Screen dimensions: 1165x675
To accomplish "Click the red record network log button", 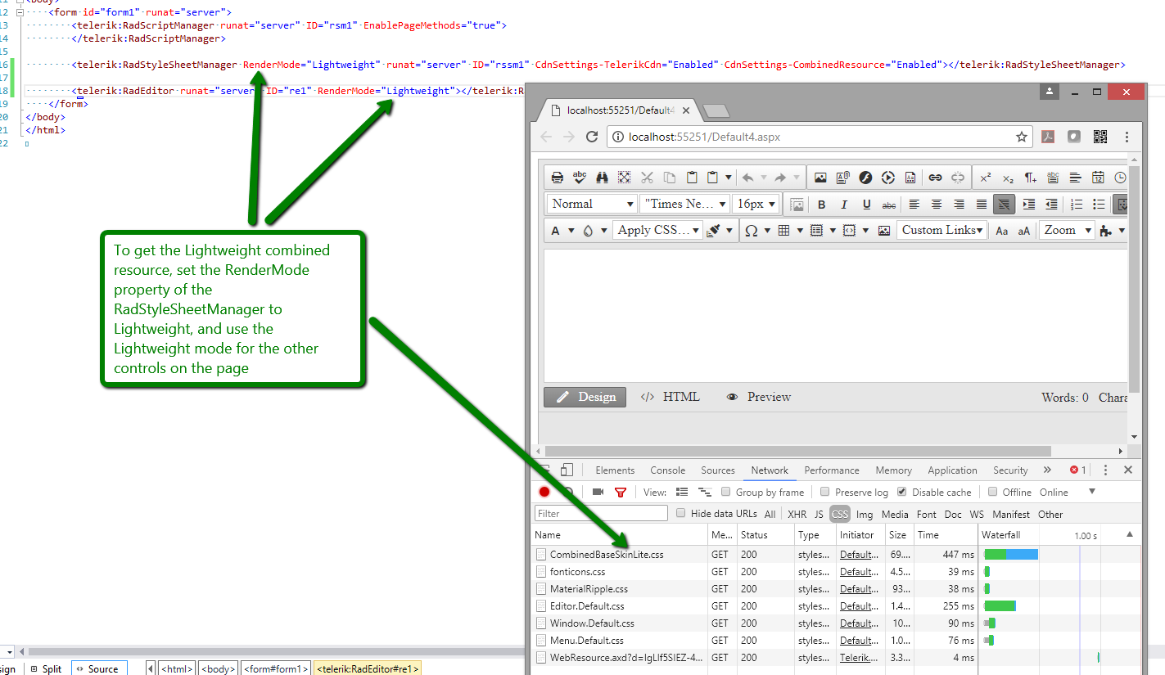I will pos(544,492).
